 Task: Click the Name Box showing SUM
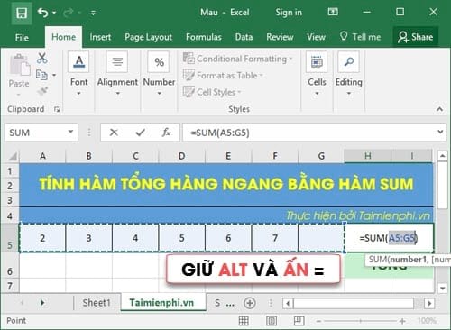pos(36,133)
